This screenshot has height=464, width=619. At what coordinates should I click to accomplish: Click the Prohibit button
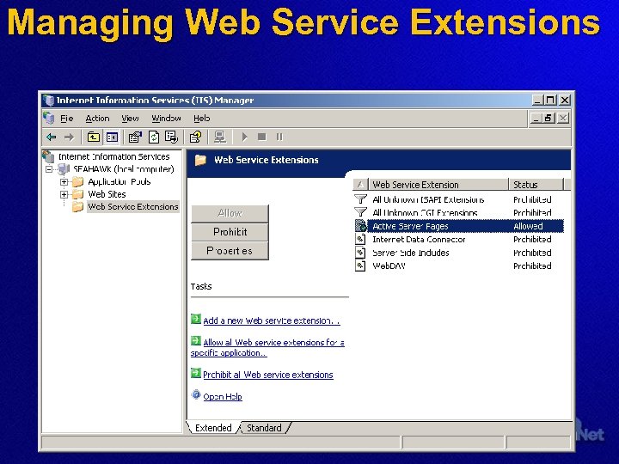[x=230, y=232]
